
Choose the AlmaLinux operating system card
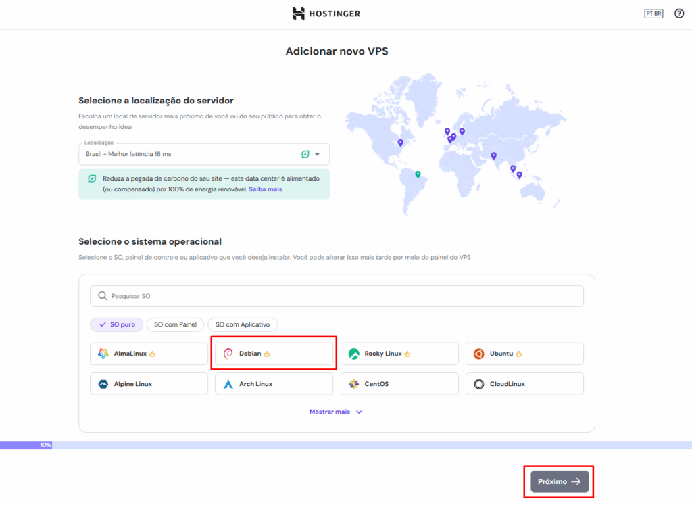tap(149, 354)
